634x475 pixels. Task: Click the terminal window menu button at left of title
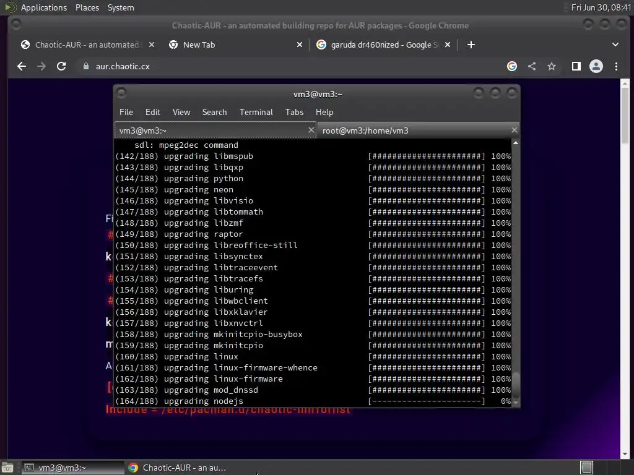click(x=121, y=93)
